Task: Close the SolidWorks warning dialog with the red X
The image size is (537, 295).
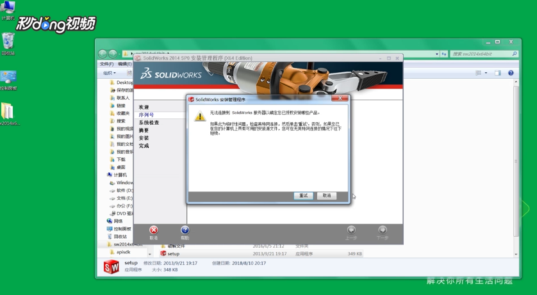Action: pos(340,98)
